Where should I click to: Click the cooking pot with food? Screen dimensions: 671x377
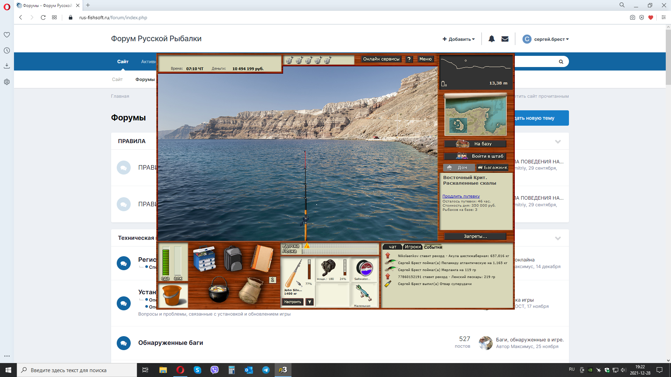(x=219, y=289)
